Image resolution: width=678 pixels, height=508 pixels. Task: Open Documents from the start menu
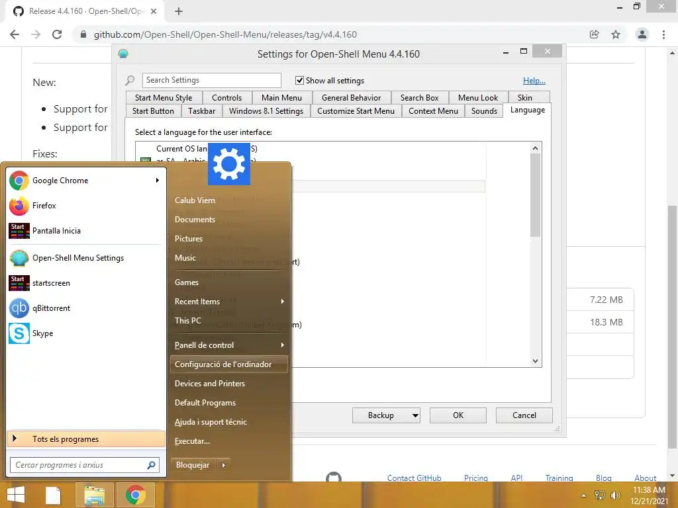pos(228,220)
